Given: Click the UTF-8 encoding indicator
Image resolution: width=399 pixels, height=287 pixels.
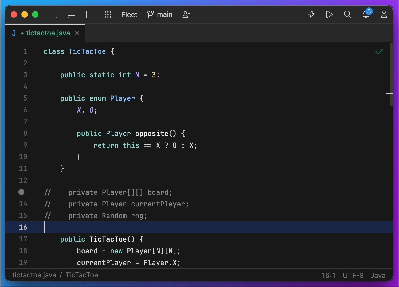Looking at the screenshot, I should pyautogui.click(x=353, y=275).
